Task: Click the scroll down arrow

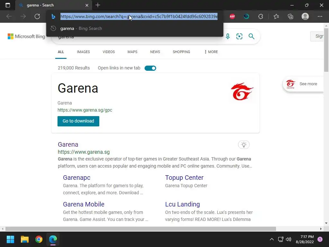Action: click(x=326, y=223)
